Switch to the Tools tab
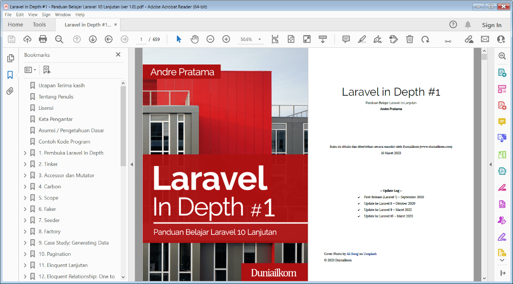513x284 pixels. [x=39, y=25]
